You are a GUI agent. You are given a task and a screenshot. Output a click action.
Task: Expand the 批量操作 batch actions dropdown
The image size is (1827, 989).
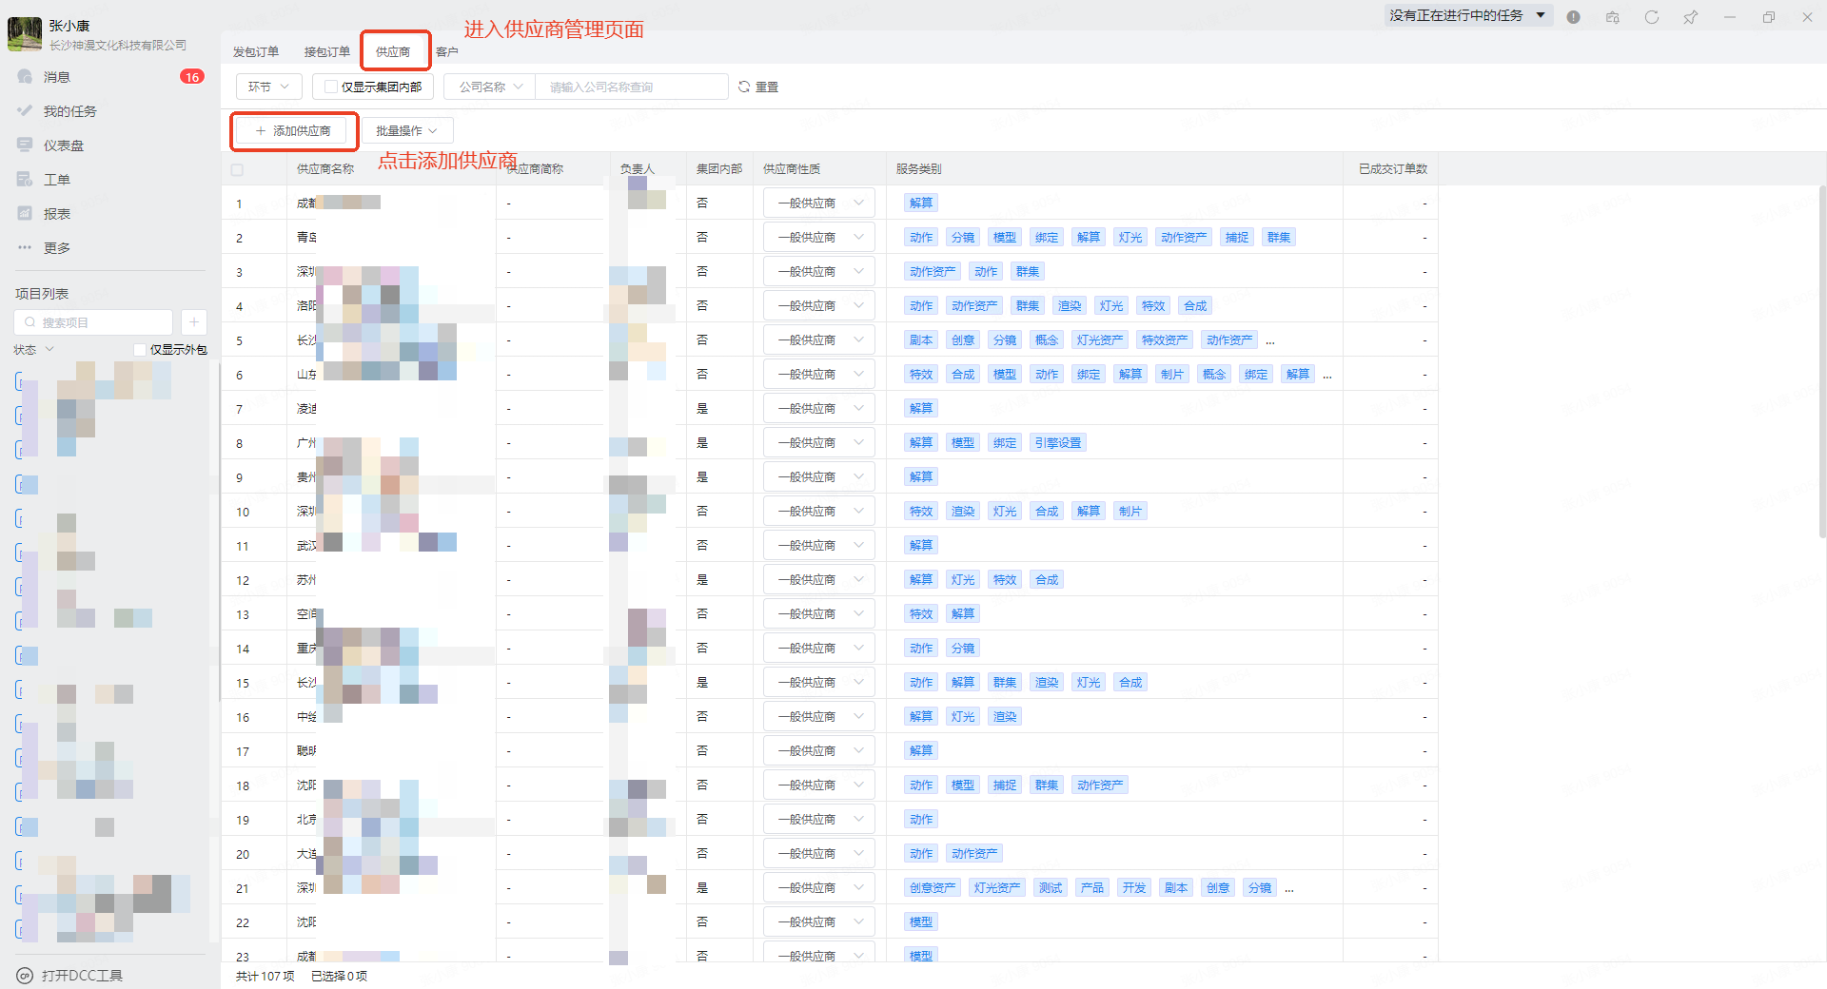tap(406, 131)
